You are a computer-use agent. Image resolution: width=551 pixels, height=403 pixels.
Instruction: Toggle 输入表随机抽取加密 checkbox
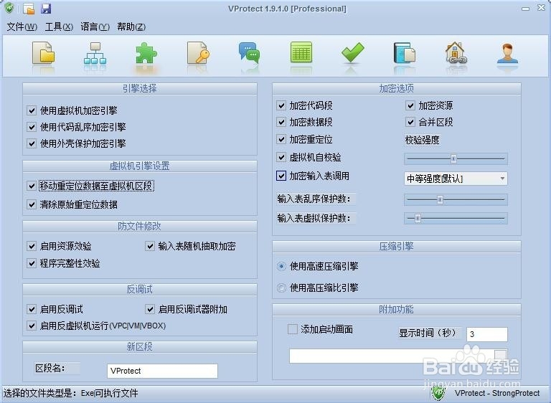click(150, 246)
